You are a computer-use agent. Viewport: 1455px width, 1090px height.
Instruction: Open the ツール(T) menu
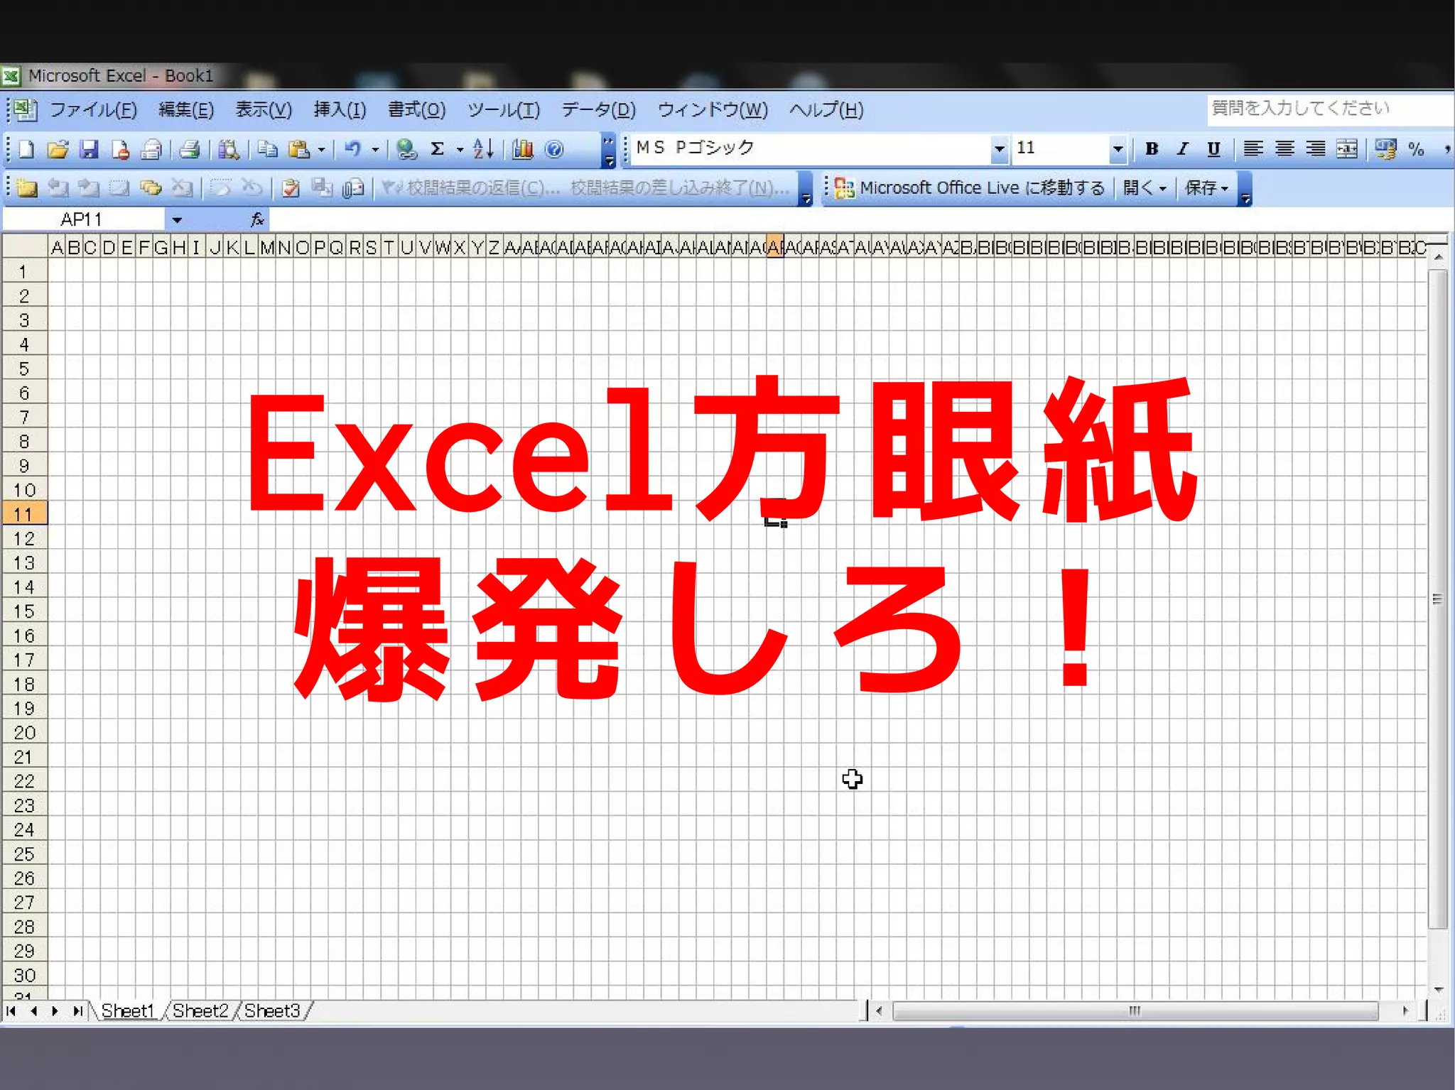(504, 109)
